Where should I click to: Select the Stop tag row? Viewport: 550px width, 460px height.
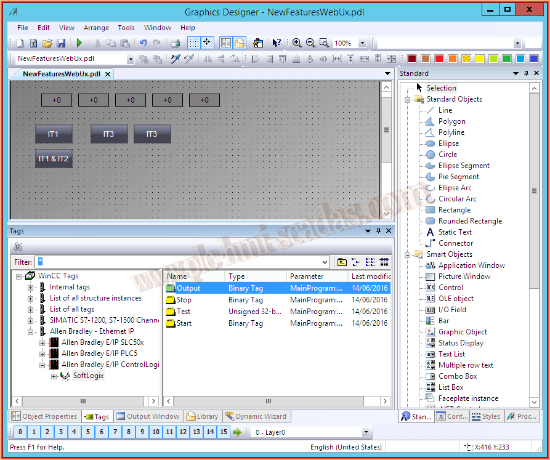pyautogui.click(x=184, y=300)
